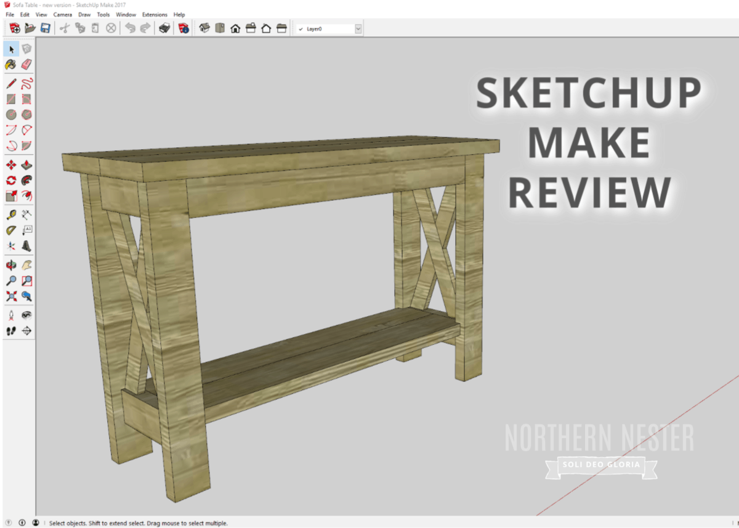Select the Circle drawing tool
739x528 pixels.
point(11,115)
